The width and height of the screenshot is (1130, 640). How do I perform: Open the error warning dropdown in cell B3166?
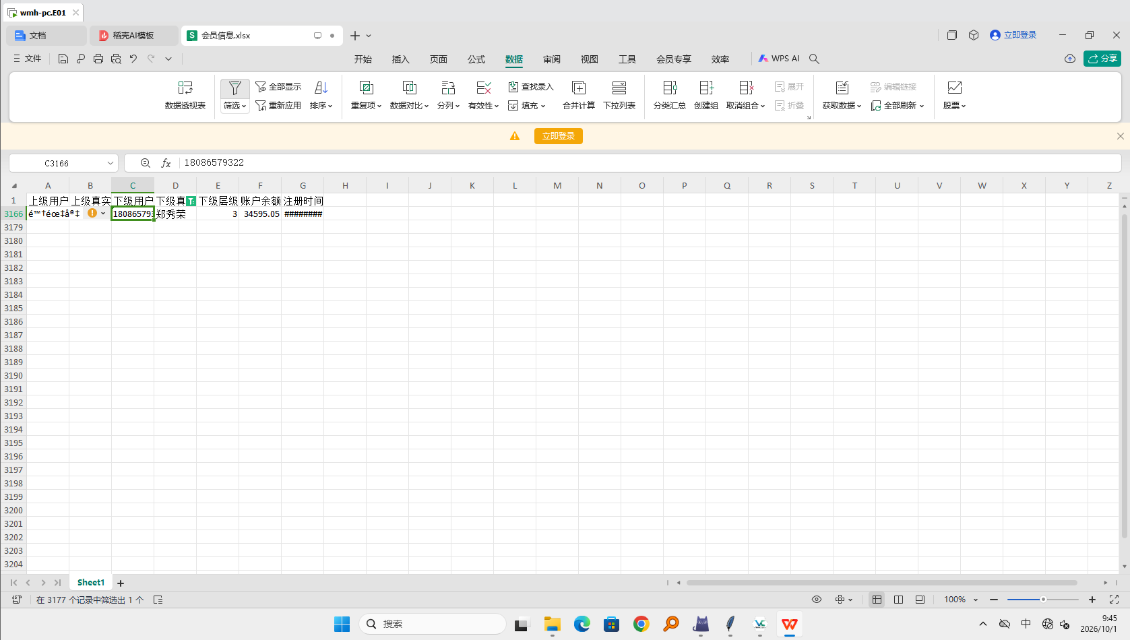(x=103, y=214)
